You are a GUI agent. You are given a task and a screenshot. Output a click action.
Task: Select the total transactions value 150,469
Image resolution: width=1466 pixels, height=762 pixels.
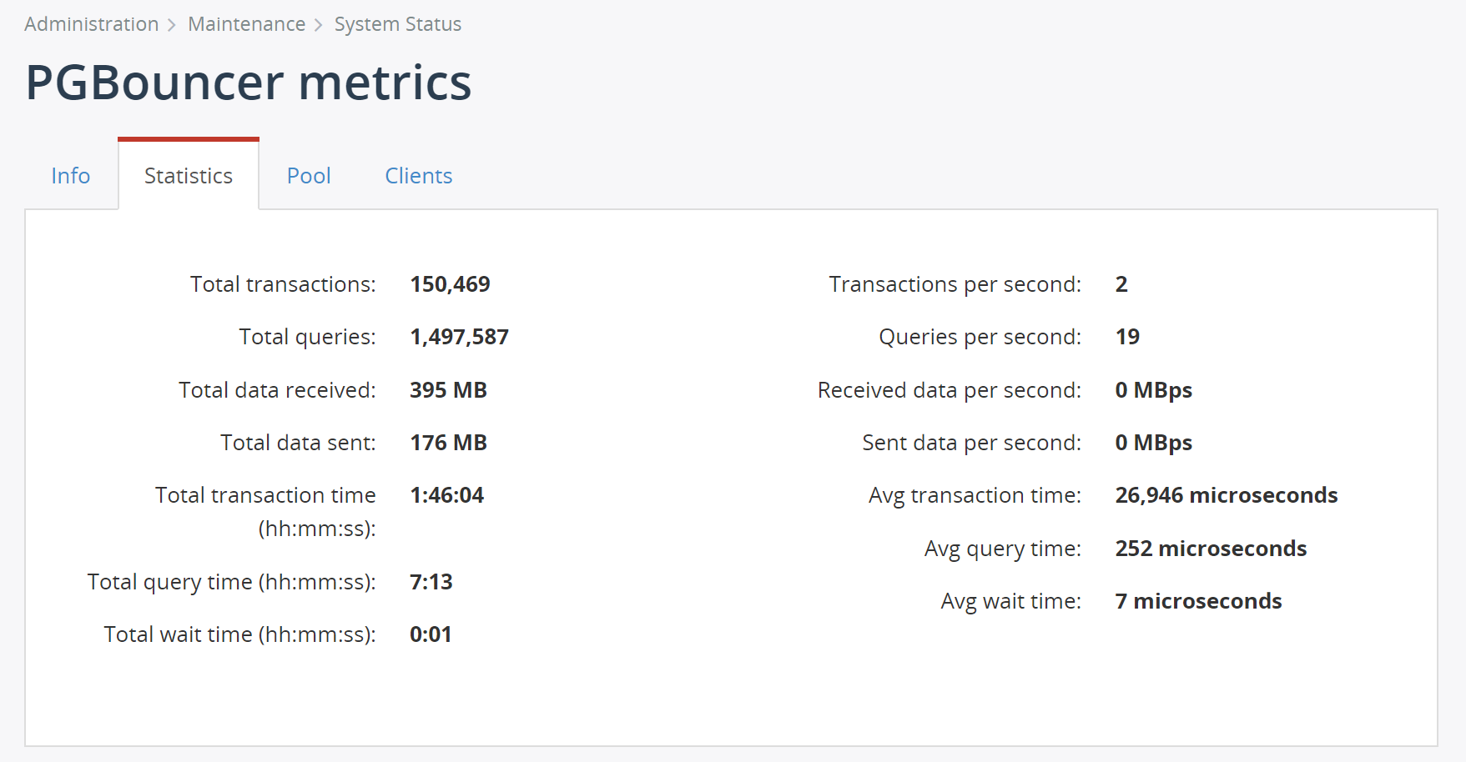click(451, 284)
